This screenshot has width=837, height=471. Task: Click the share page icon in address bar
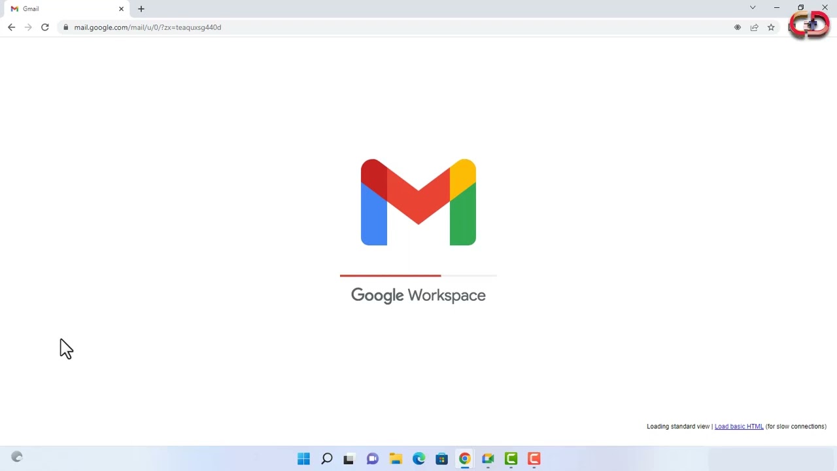[754, 27]
